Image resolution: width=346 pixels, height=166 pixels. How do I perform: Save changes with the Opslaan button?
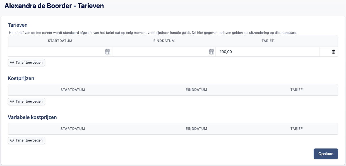tap(326, 154)
